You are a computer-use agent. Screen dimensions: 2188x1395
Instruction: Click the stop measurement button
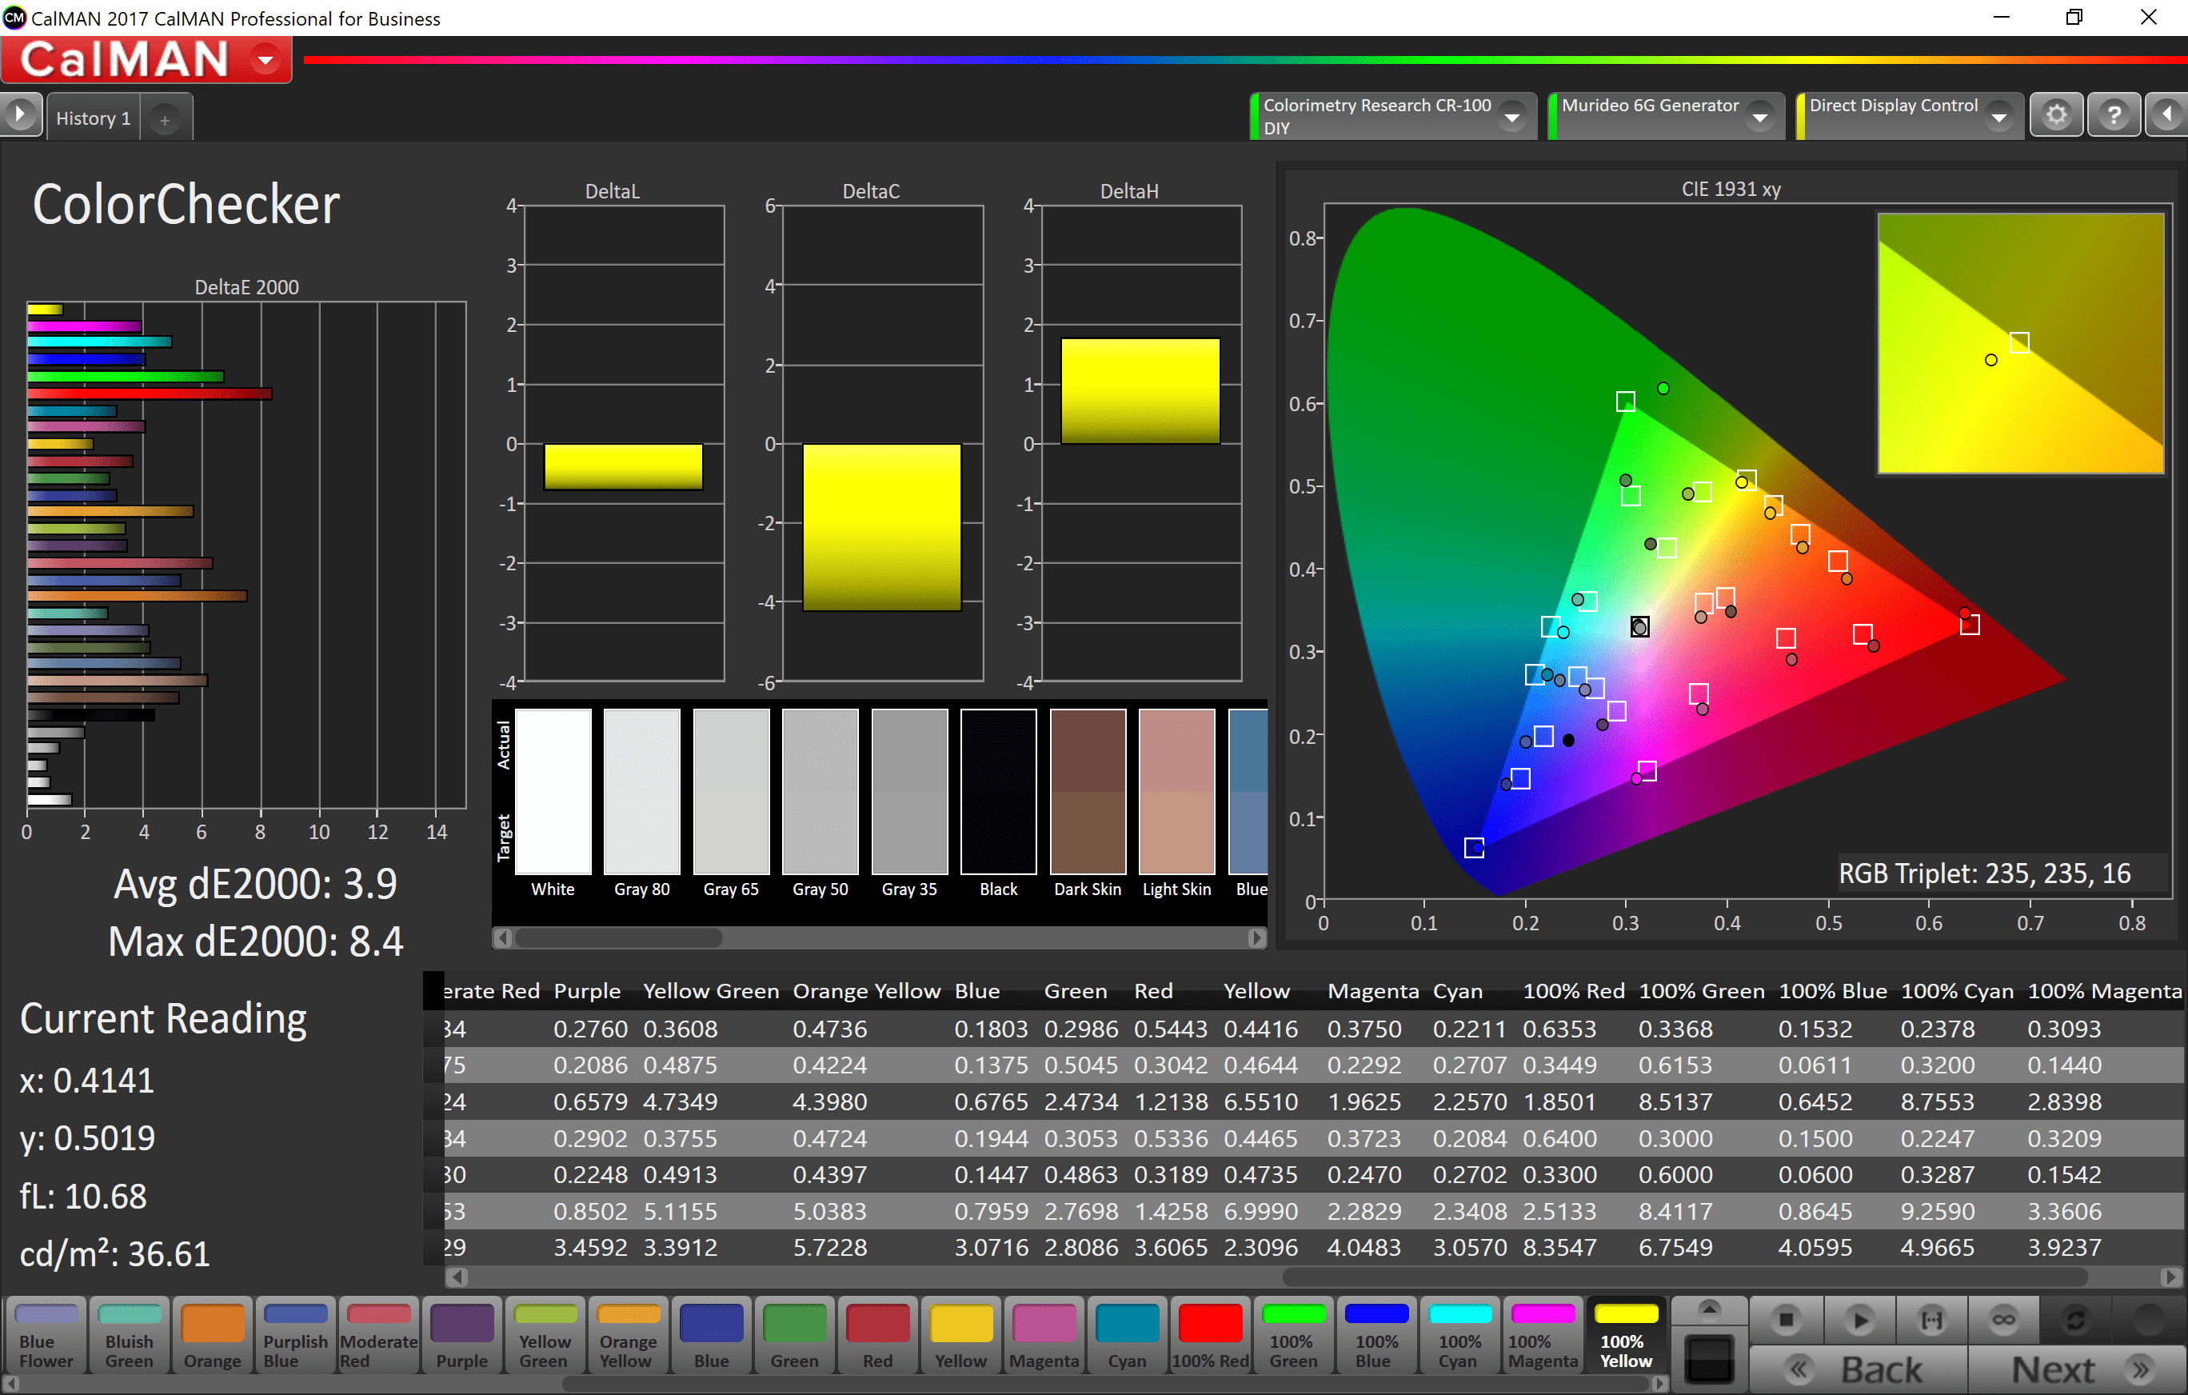[x=1785, y=1319]
